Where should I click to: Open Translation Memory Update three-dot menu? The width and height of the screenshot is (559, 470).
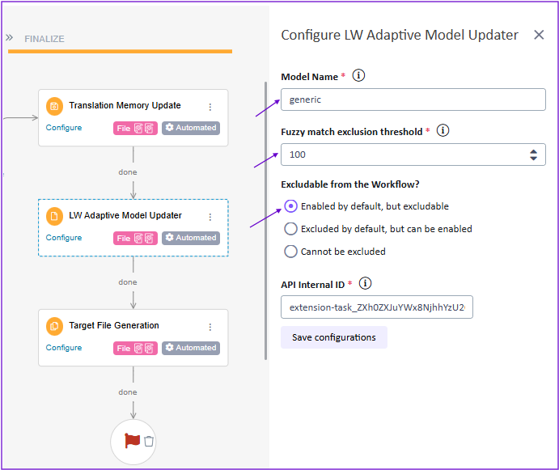[210, 107]
